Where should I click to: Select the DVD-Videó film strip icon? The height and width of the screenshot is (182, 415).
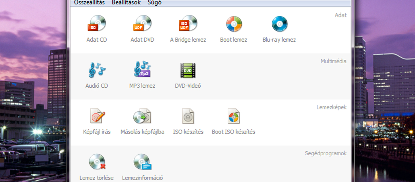188,70
